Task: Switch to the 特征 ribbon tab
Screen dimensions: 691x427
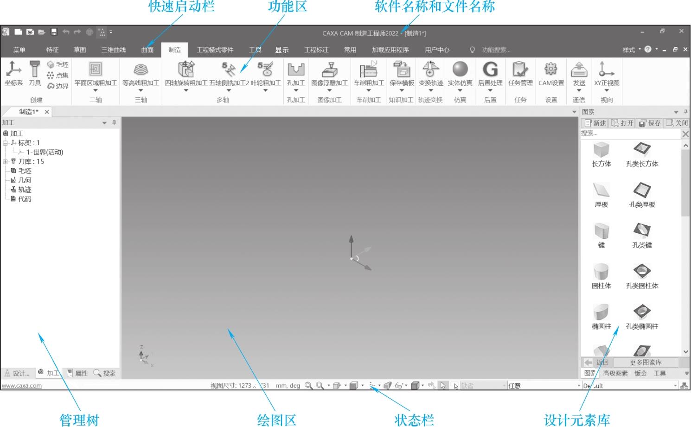Action: (x=52, y=50)
